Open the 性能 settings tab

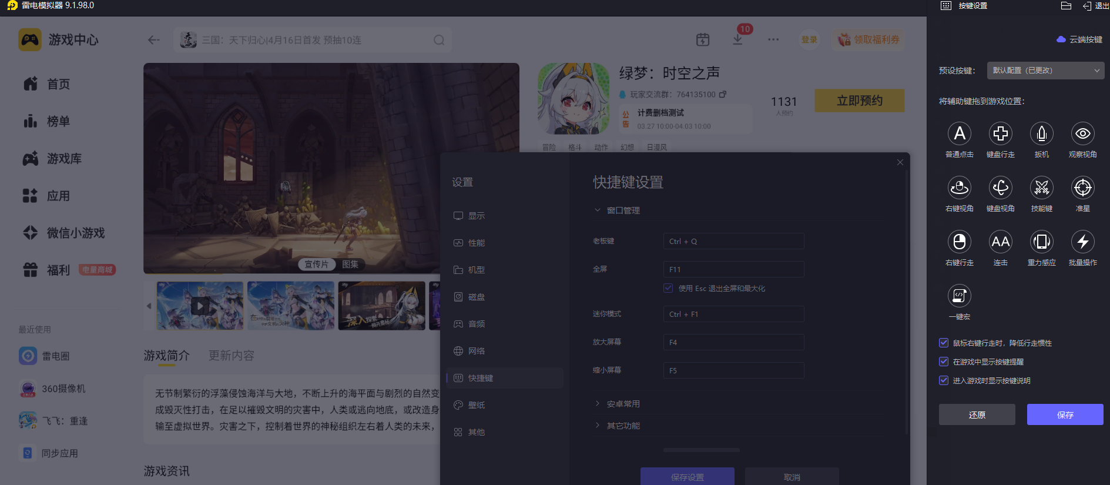tap(505, 243)
